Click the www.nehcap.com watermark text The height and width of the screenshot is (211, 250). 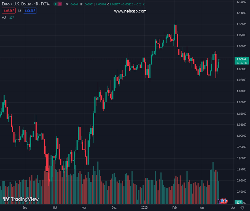pyautogui.click(x=130, y=11)
